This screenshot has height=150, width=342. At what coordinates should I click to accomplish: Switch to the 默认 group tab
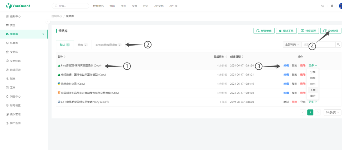65,45
